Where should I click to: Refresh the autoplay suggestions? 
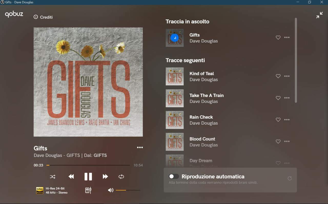pyautogui.click(x=290, y=178)
